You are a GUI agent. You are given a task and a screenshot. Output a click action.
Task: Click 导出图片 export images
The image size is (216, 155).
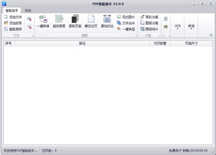point(126,17)
